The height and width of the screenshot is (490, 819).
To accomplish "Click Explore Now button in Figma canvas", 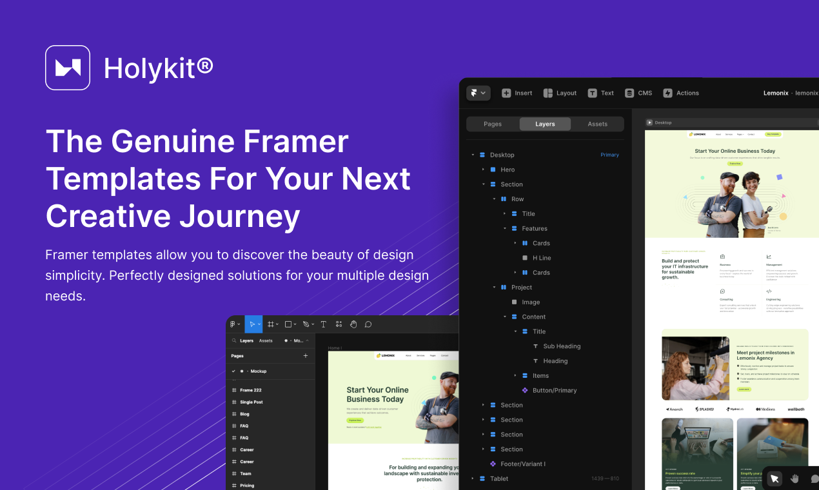I will [x=355, y=420].
